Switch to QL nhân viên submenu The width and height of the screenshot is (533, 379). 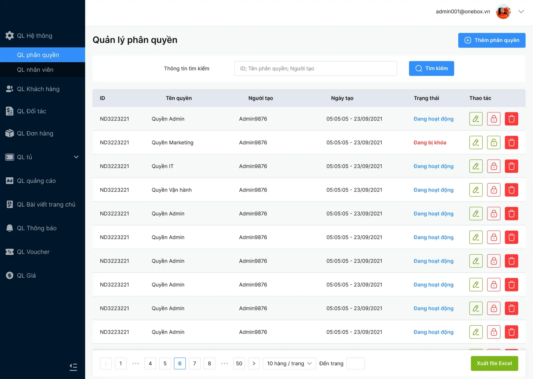click(35, 70)
